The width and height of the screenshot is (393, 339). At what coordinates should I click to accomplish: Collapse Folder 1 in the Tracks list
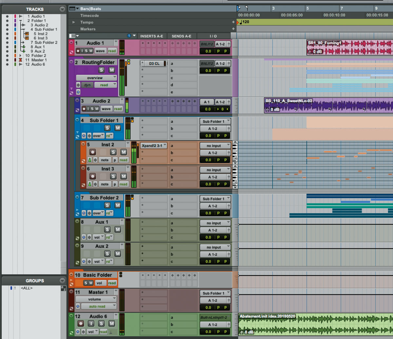pos(20,21)
